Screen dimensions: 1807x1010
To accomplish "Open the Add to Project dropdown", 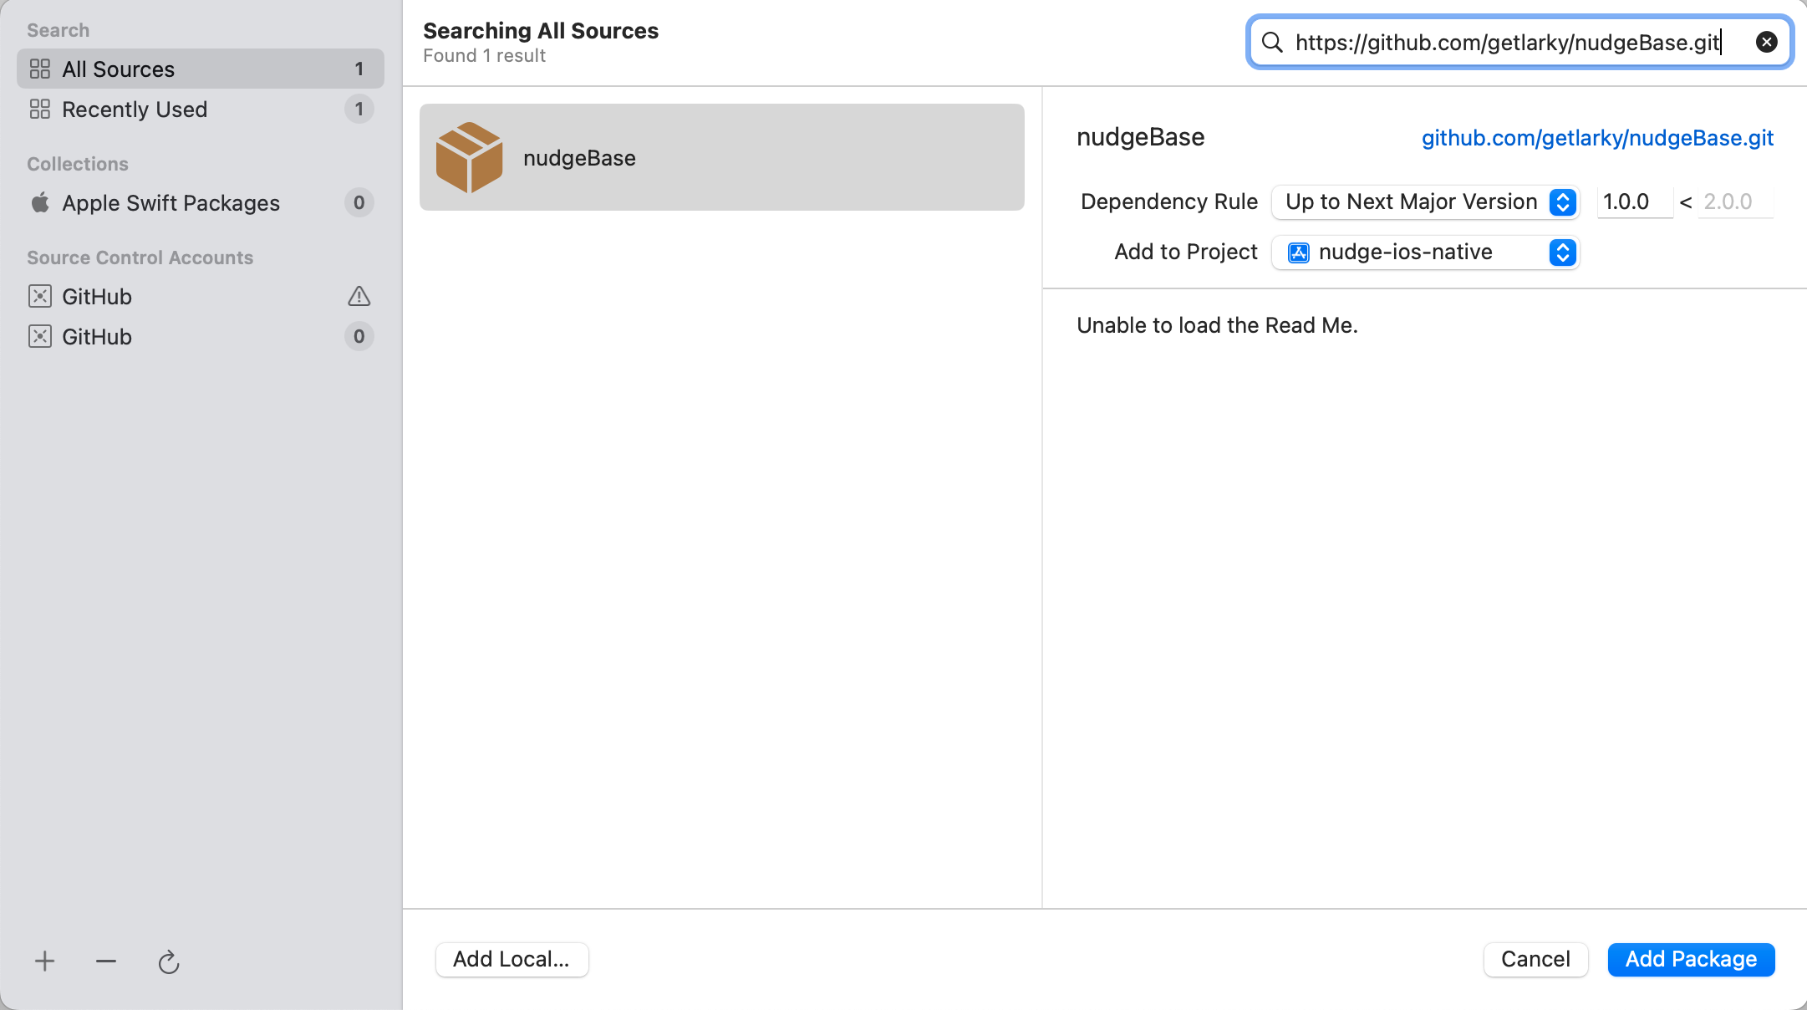I will coord(1424,252).
